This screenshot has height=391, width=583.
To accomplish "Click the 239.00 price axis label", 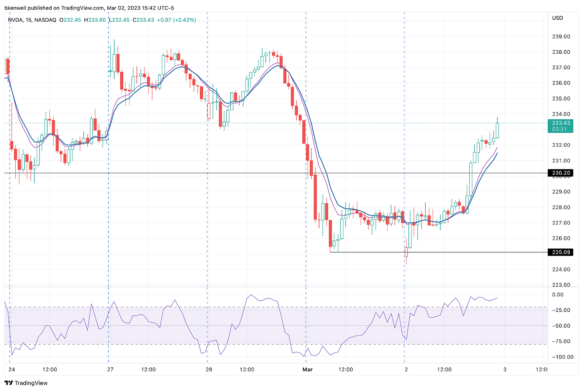I will pos(561,36).
